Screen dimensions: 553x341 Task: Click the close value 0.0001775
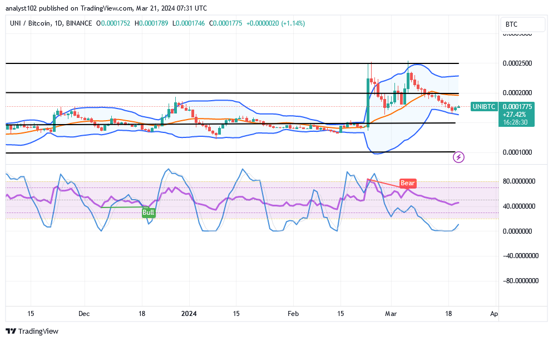click(x=228, y=23)
